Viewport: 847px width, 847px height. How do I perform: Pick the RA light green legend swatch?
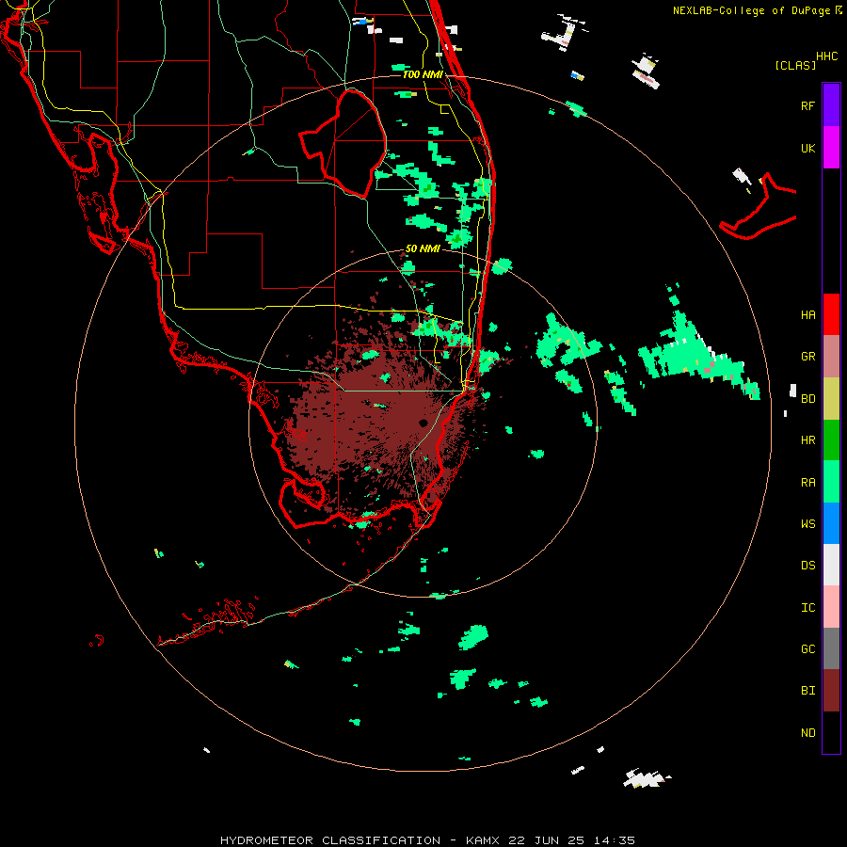831,482
